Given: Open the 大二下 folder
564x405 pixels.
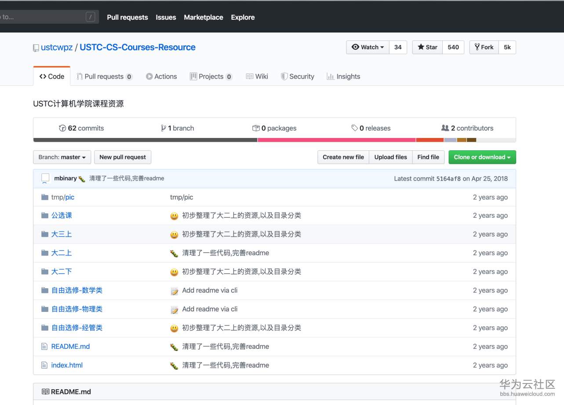Looking at the screenshot, I should 62,271.
